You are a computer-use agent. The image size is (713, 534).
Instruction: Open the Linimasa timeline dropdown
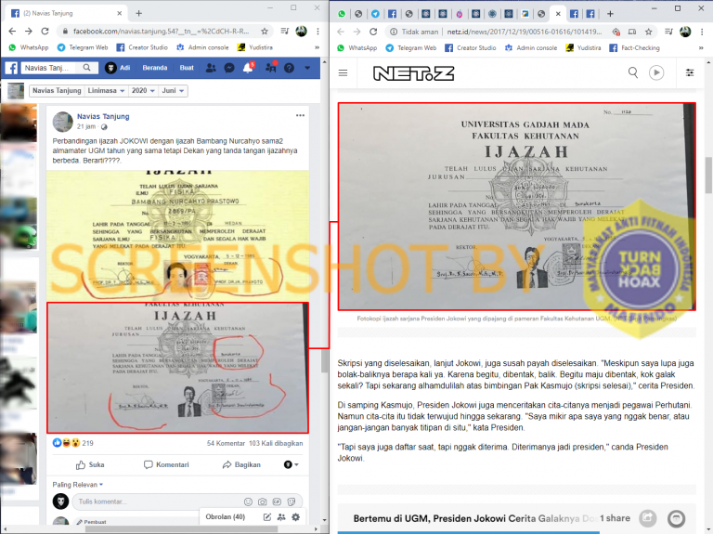[x=107, y=90]
